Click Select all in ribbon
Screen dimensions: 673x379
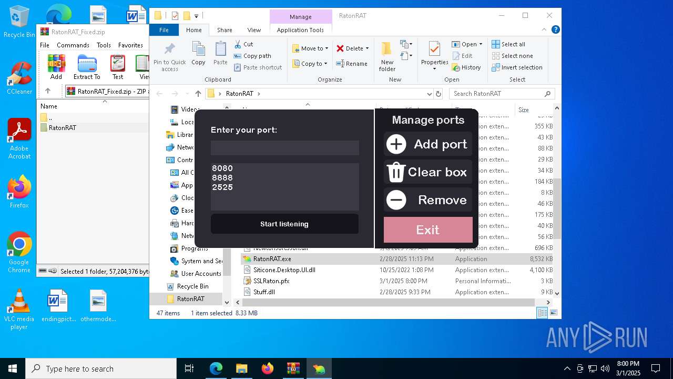click(x=508, y=44)
